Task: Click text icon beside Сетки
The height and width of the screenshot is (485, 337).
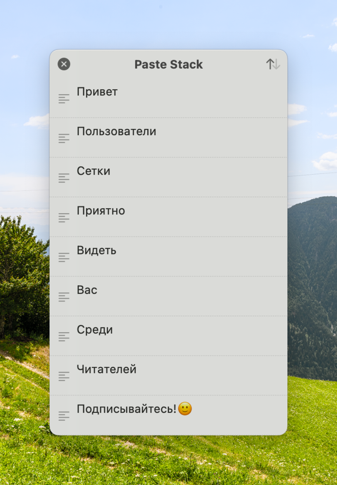Action: coord(64,178)
